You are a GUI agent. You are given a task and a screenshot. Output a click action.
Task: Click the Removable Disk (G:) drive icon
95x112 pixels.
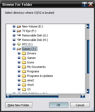19,35
